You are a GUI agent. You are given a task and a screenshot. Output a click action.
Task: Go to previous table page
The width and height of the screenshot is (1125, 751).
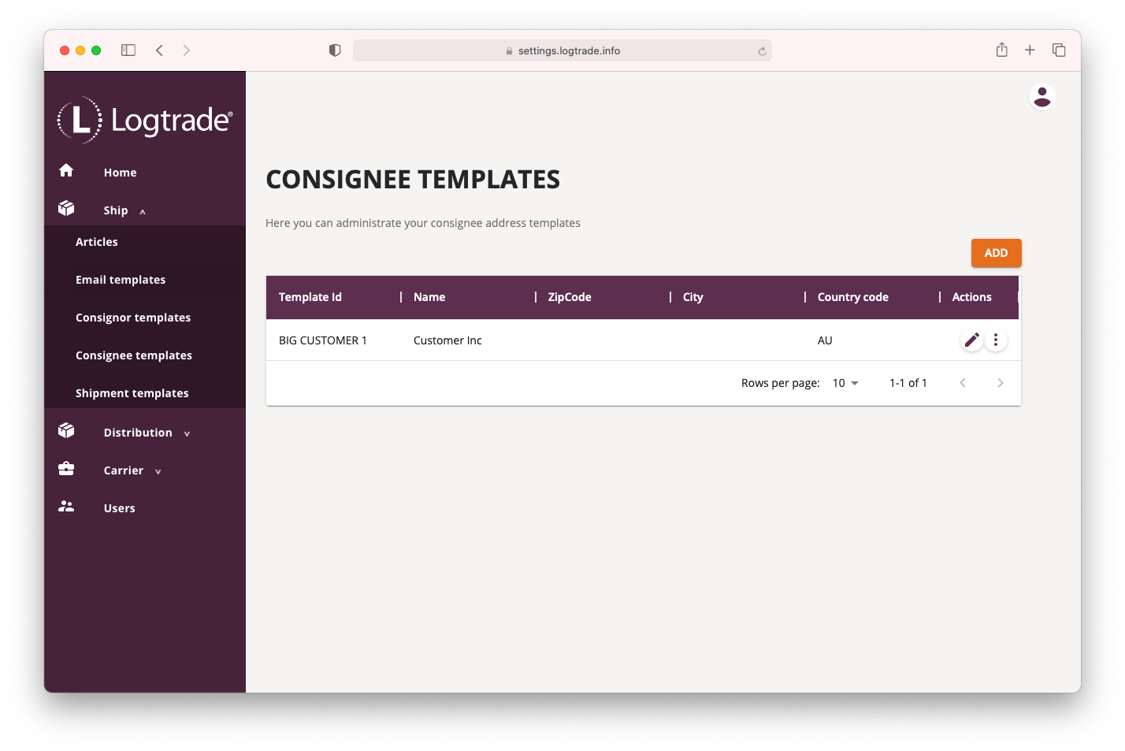click(x=963, y=383)
